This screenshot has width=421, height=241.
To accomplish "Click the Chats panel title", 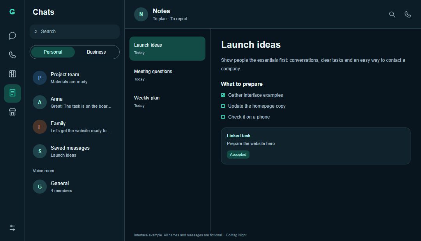I will tap(44, 12).
